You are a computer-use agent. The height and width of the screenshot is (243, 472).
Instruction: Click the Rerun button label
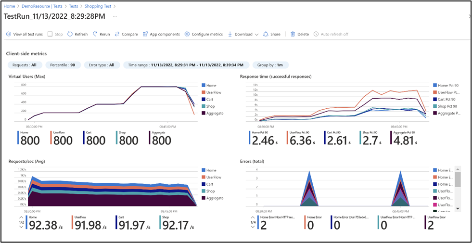click(105, 34)
